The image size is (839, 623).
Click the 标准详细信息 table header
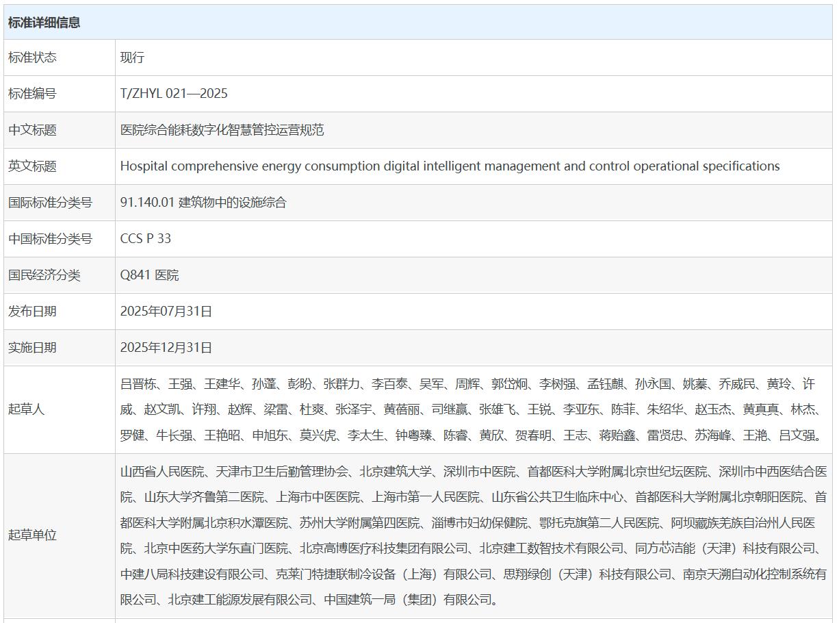44,23
